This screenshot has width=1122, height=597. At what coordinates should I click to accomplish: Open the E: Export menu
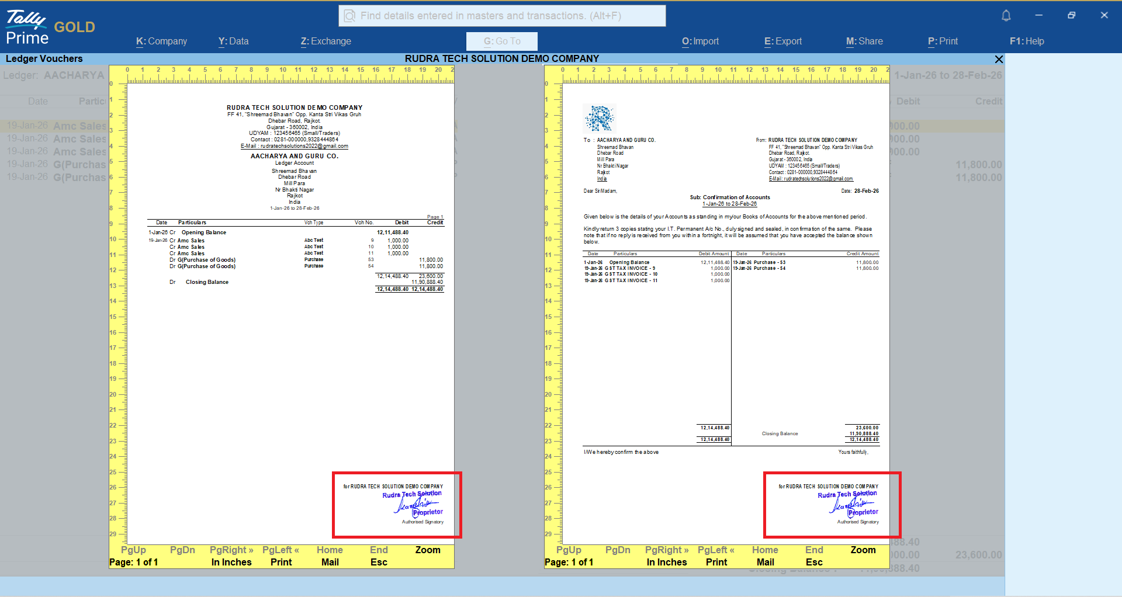click(782, 41)
